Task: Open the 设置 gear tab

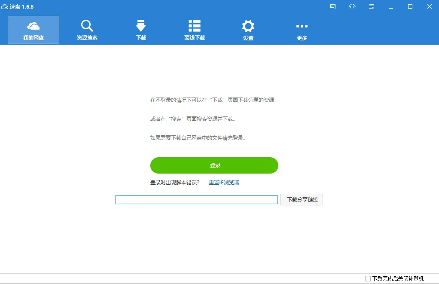Action: click(248, 30)
